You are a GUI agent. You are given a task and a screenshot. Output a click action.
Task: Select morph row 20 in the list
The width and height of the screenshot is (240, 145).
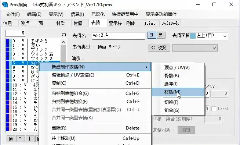pos(22,129)
